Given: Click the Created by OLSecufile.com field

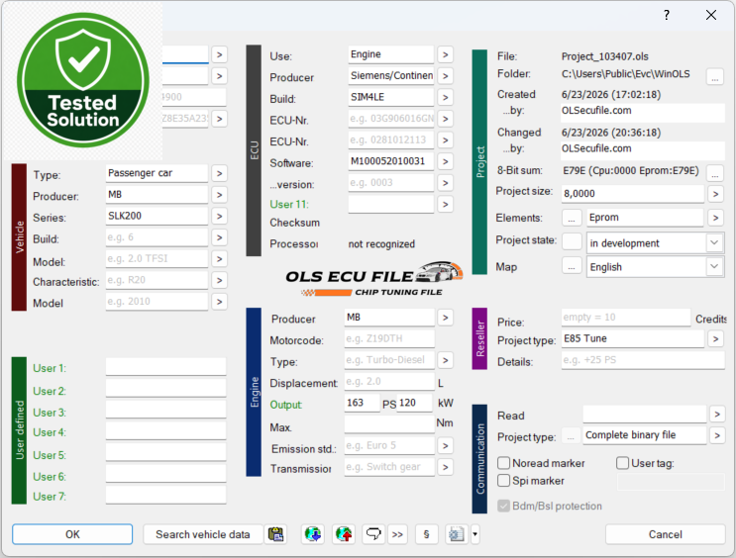Looking at the screenshot, I should (643, 111).
